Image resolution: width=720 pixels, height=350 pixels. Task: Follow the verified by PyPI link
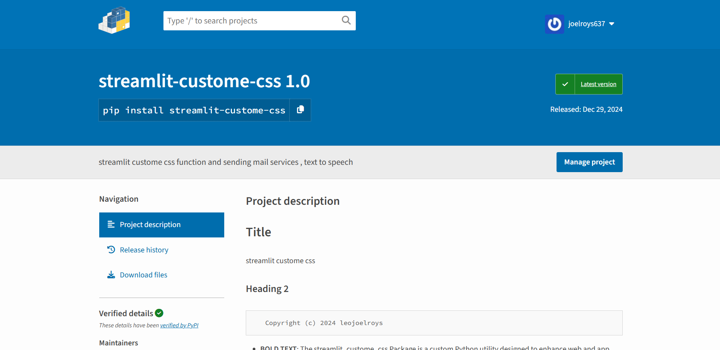179,325
